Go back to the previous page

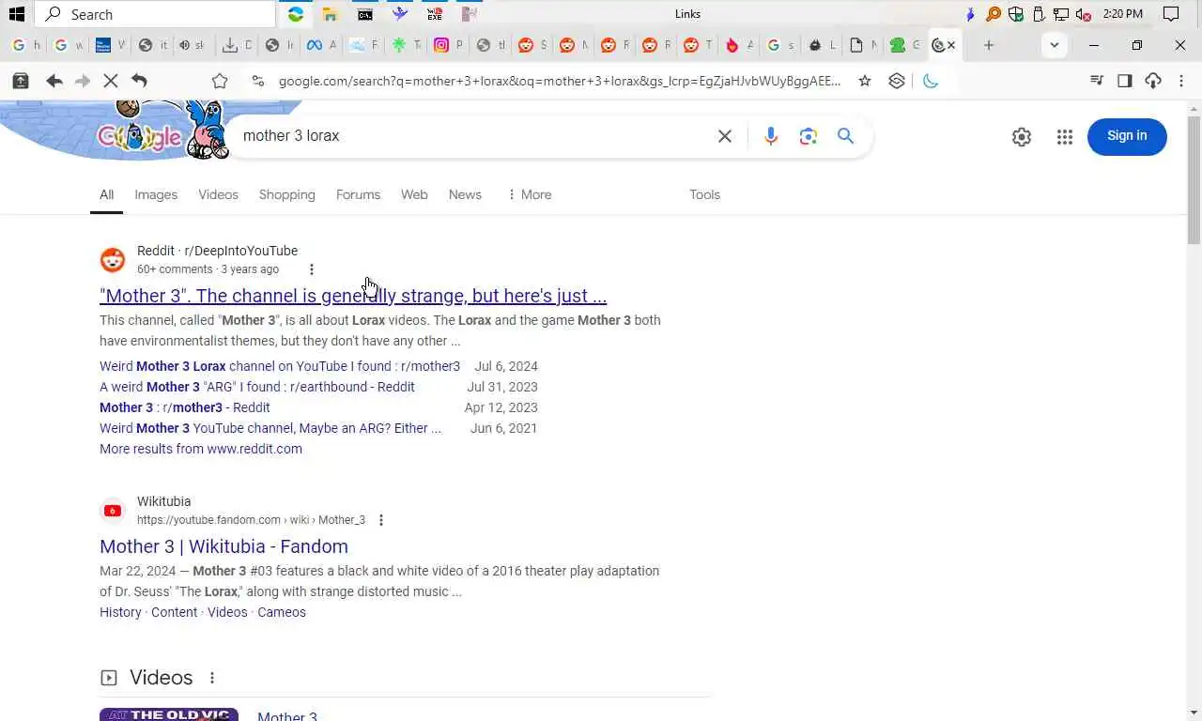[54, 81]
